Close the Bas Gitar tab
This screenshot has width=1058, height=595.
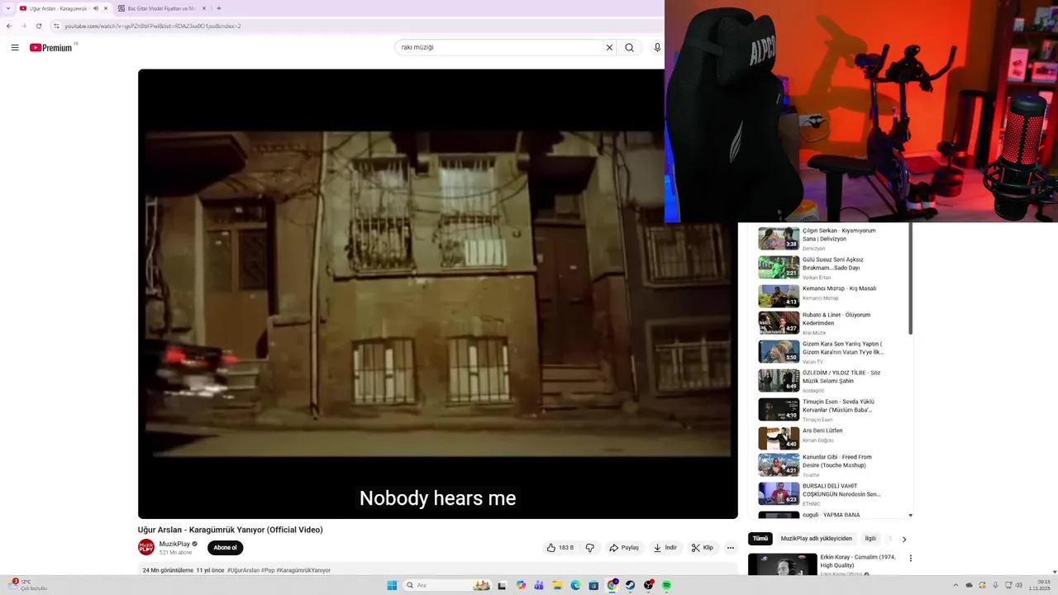click(203, 8)
